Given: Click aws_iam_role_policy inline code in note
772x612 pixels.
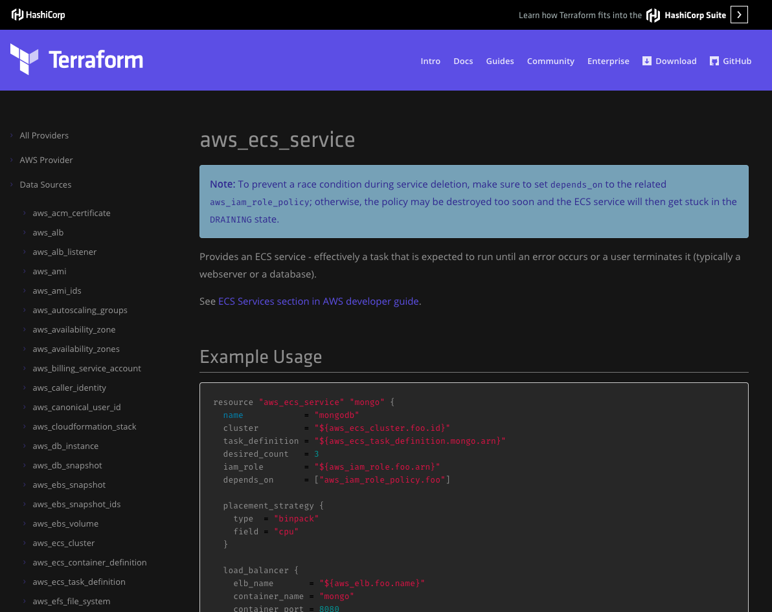Looking at the screenshot, I should pyautogui.click(x=260, y=202).
